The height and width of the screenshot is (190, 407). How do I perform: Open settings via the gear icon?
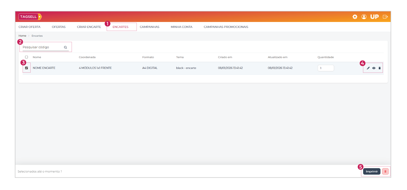pyautogui.click(x=355, y=17)
